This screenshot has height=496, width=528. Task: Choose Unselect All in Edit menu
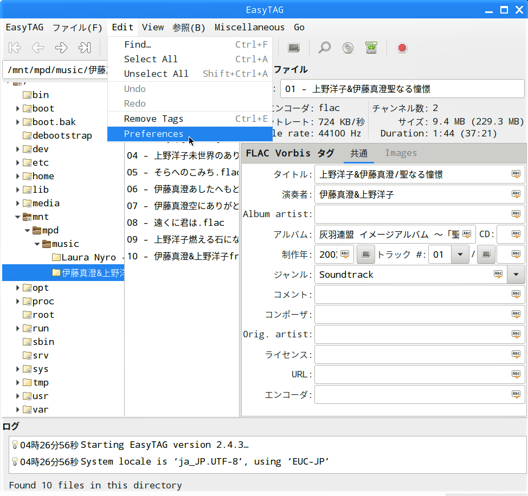coord(190,74)
